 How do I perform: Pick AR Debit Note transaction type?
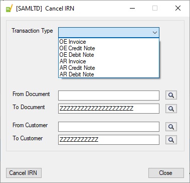click(109, 74)
